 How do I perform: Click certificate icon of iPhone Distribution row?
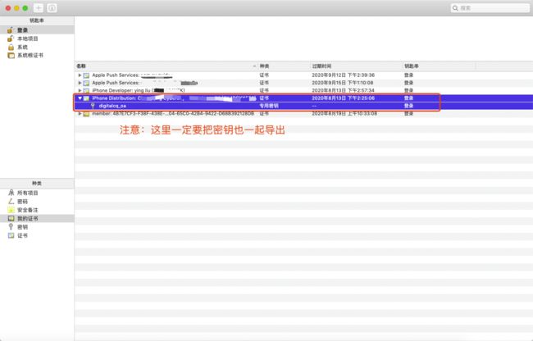click(x=86, y=98)
